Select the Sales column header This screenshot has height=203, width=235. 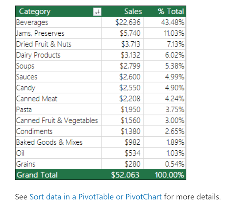pos(123,11)
